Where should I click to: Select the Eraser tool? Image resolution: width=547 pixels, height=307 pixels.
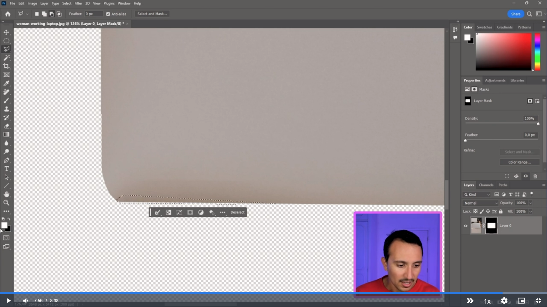point(6,126)
